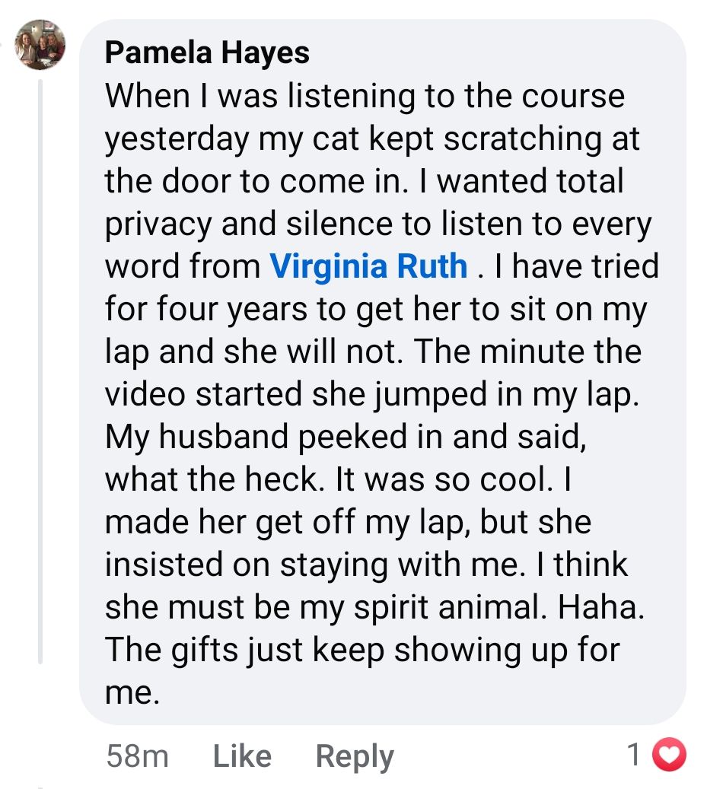Open Pamela Hayes' profile picture
Image resolution: width=707 pixels, height=789 pixels.
click(40, 44)
